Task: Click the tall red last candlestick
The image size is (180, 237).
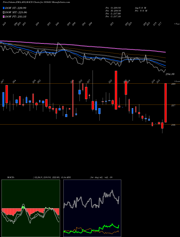Action: pyautogui.click(x=166, y=103)
